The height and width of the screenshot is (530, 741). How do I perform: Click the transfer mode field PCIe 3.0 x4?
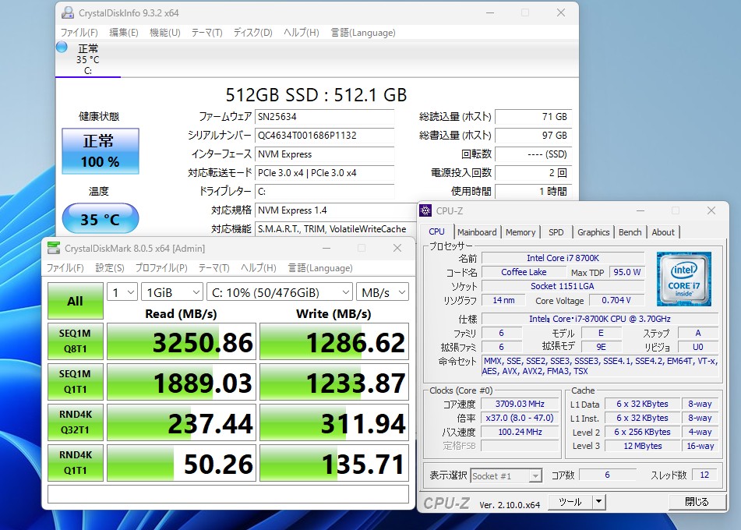(x=325, y=173)
